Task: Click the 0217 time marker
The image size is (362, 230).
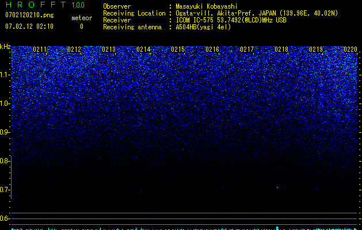Action: [247, 49]
